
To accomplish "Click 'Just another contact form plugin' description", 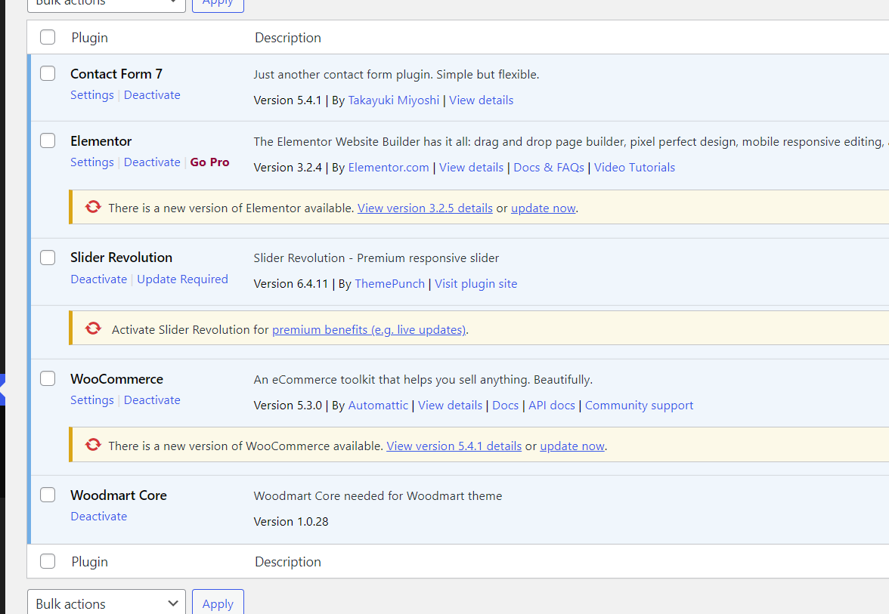I will pyautogui.click(x=396, y=75).
